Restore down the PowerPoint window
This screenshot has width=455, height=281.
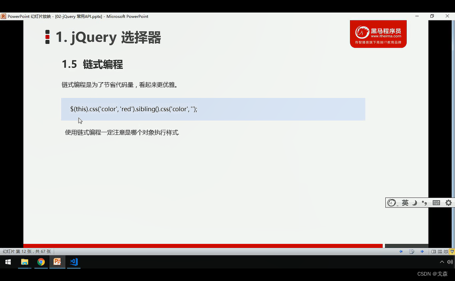(432, 16)
